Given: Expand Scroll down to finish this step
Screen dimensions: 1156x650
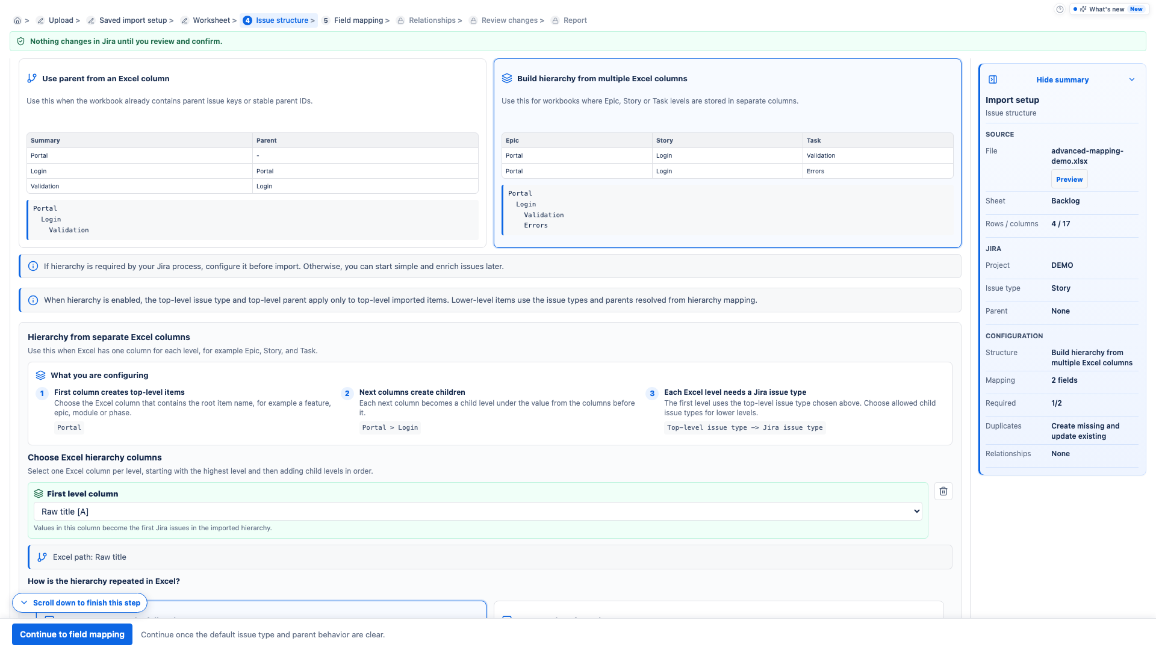Looking at the screenshot, I should tap(79, 602).
